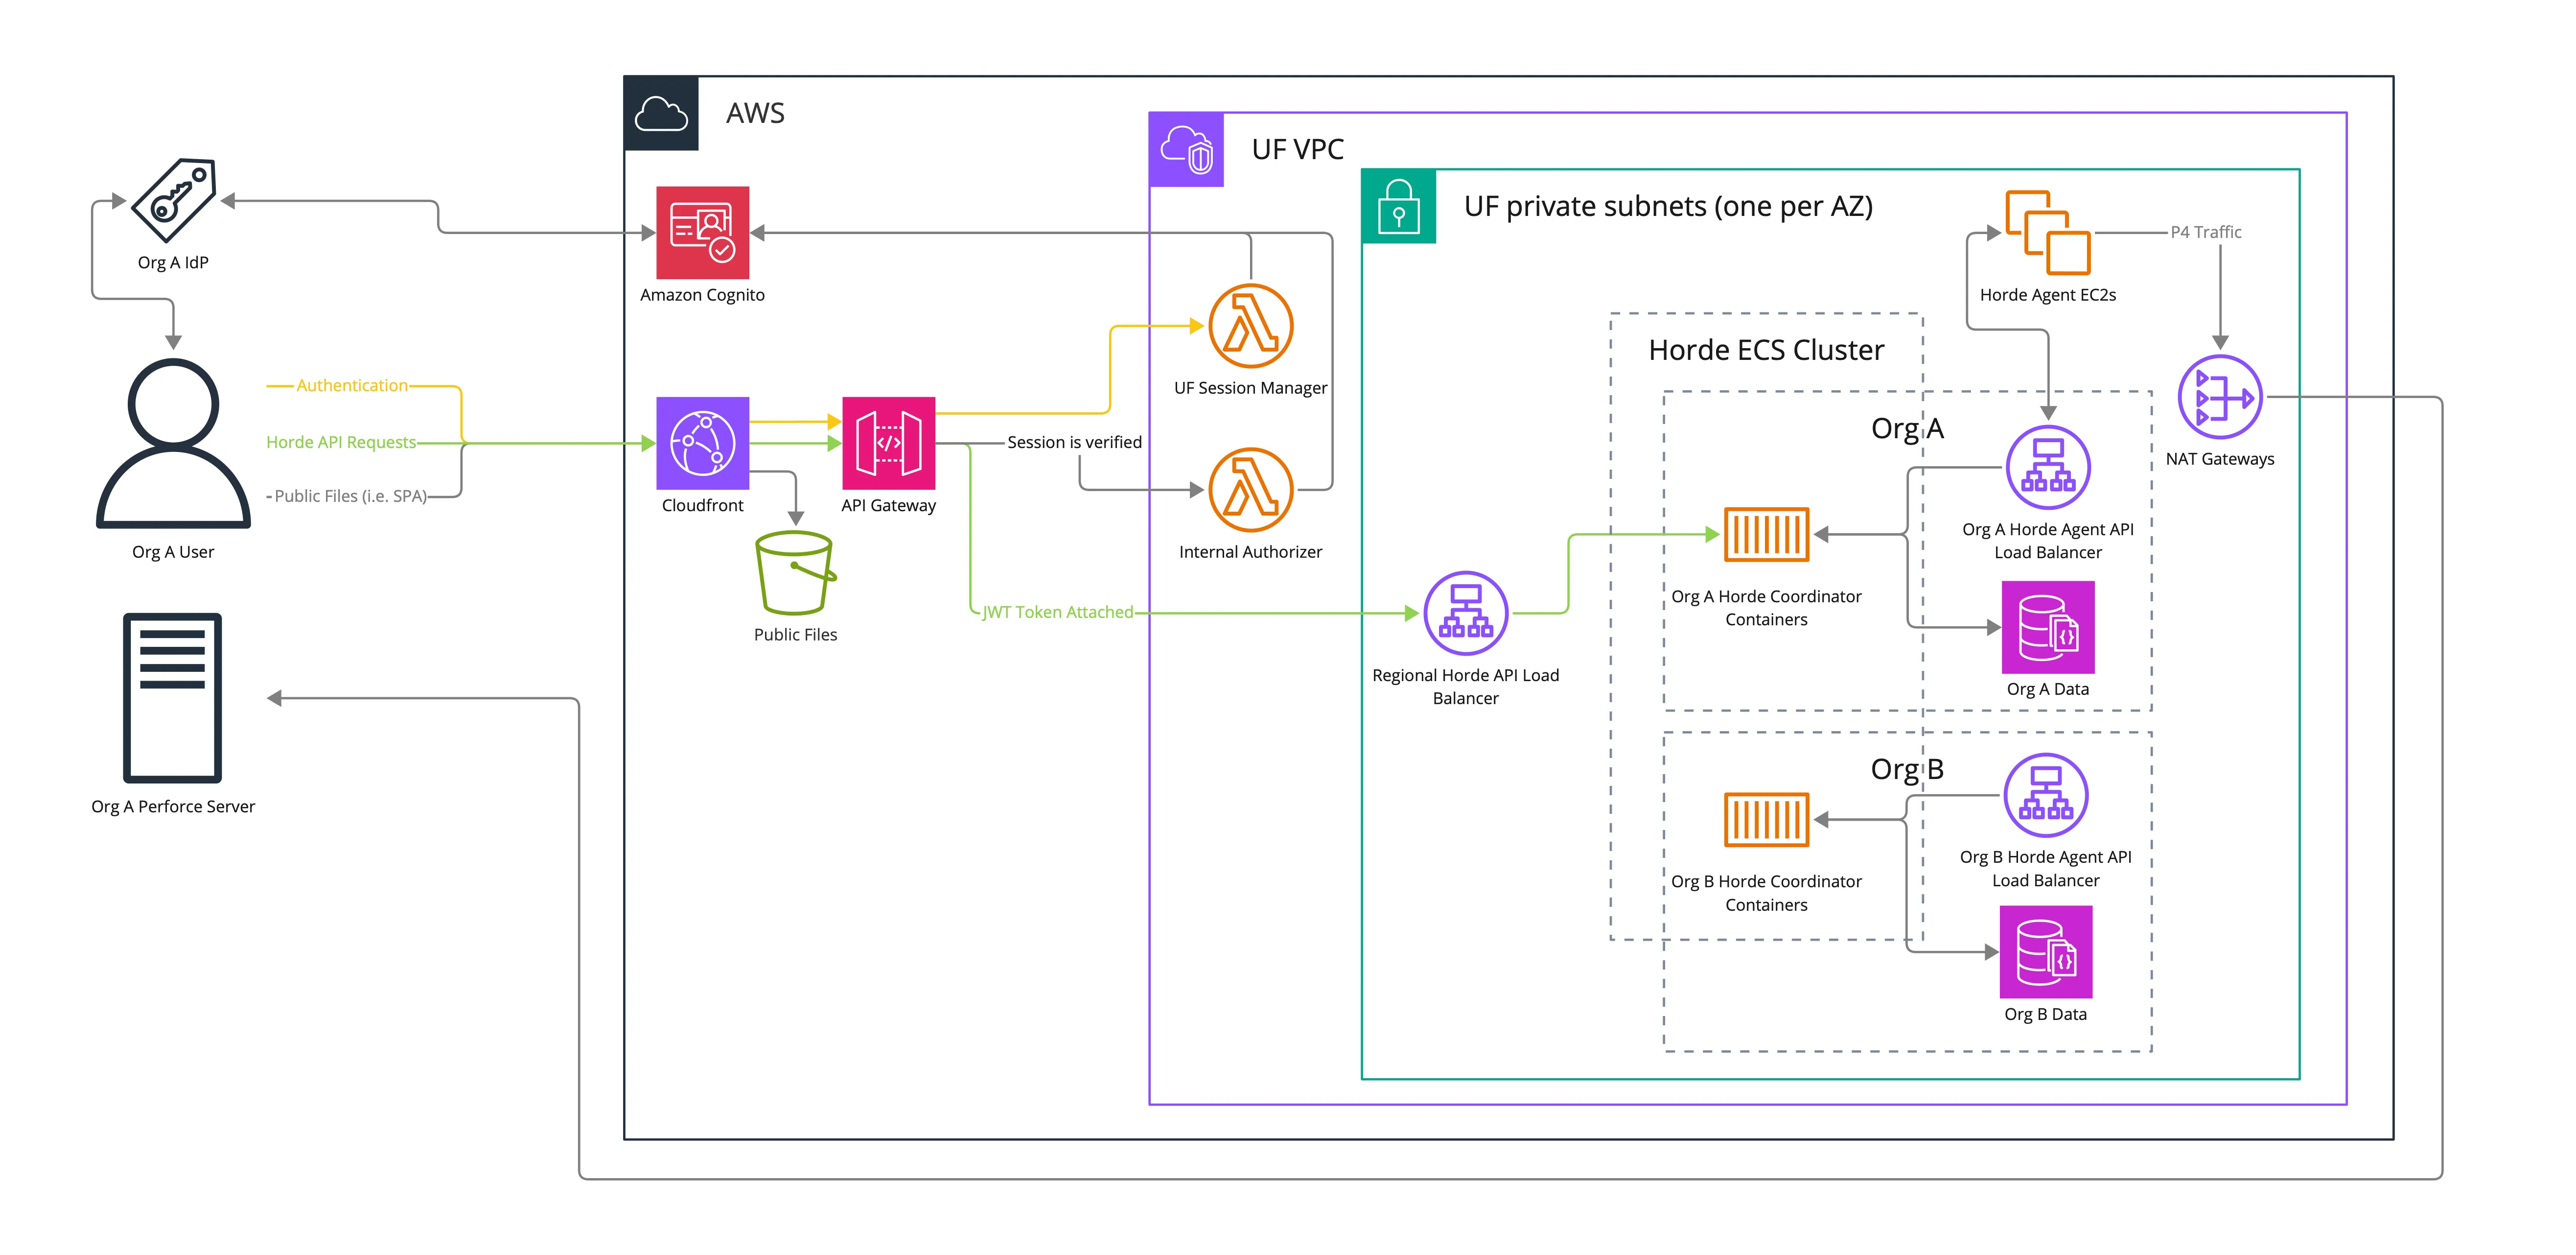2576x1255 pixels.
Task: Click the Amazon Cognito caption
Action: [702, 295]
